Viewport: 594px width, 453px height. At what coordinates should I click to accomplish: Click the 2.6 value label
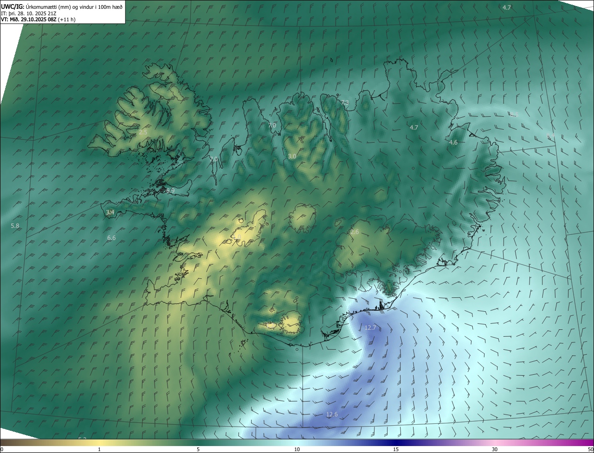(355, 232)
